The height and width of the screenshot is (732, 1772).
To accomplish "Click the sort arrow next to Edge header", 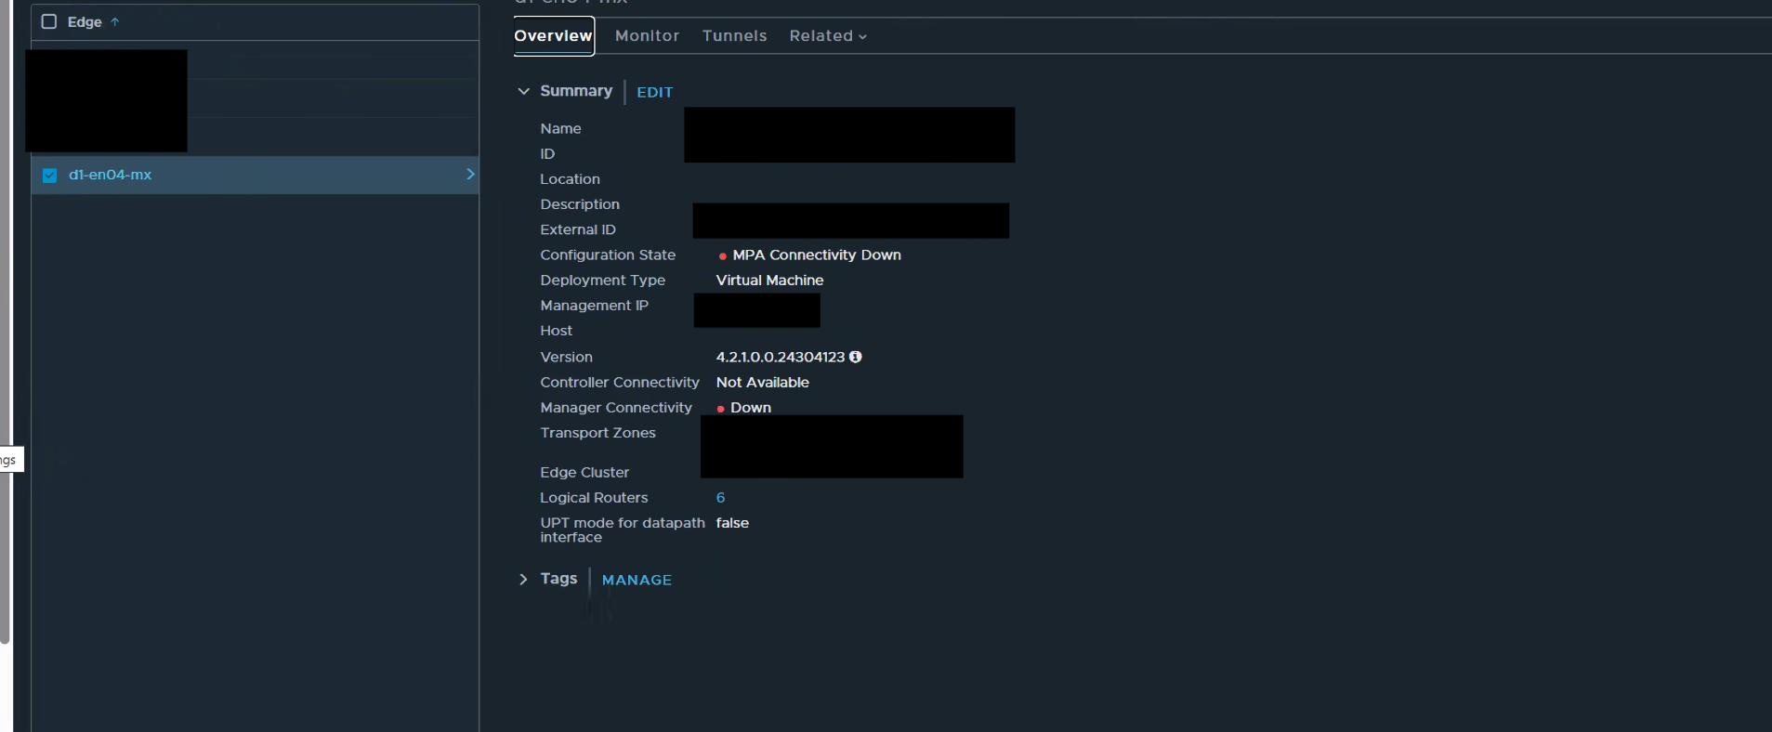I will [115, 22].
